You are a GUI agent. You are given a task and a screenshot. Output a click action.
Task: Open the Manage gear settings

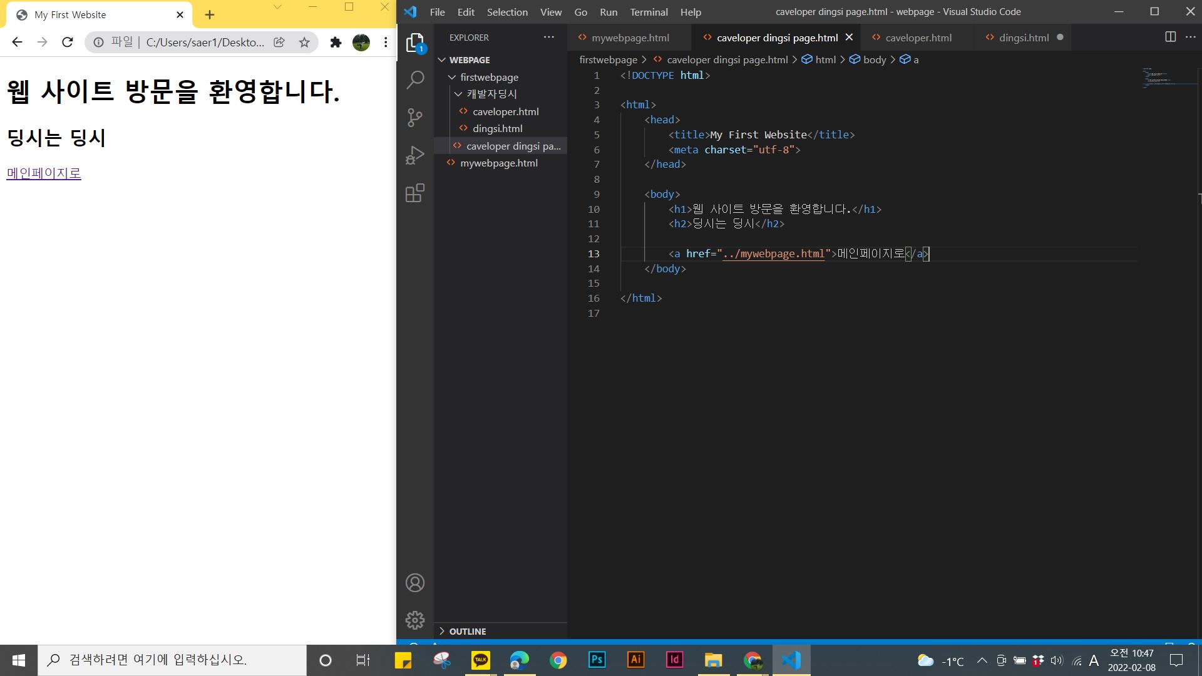[x=415, y=620]
